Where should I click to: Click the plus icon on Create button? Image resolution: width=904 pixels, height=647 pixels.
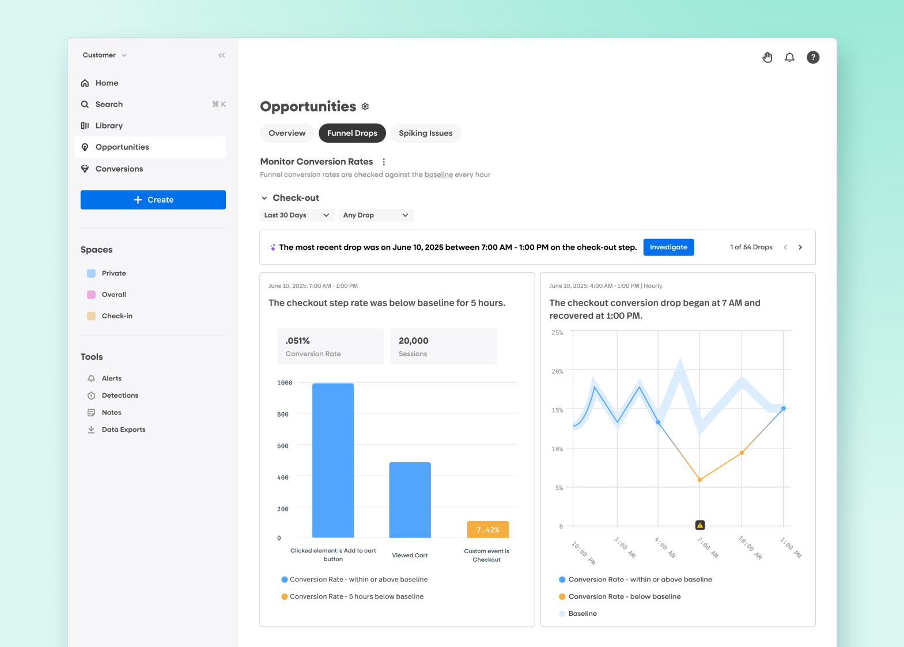point(138,200)
